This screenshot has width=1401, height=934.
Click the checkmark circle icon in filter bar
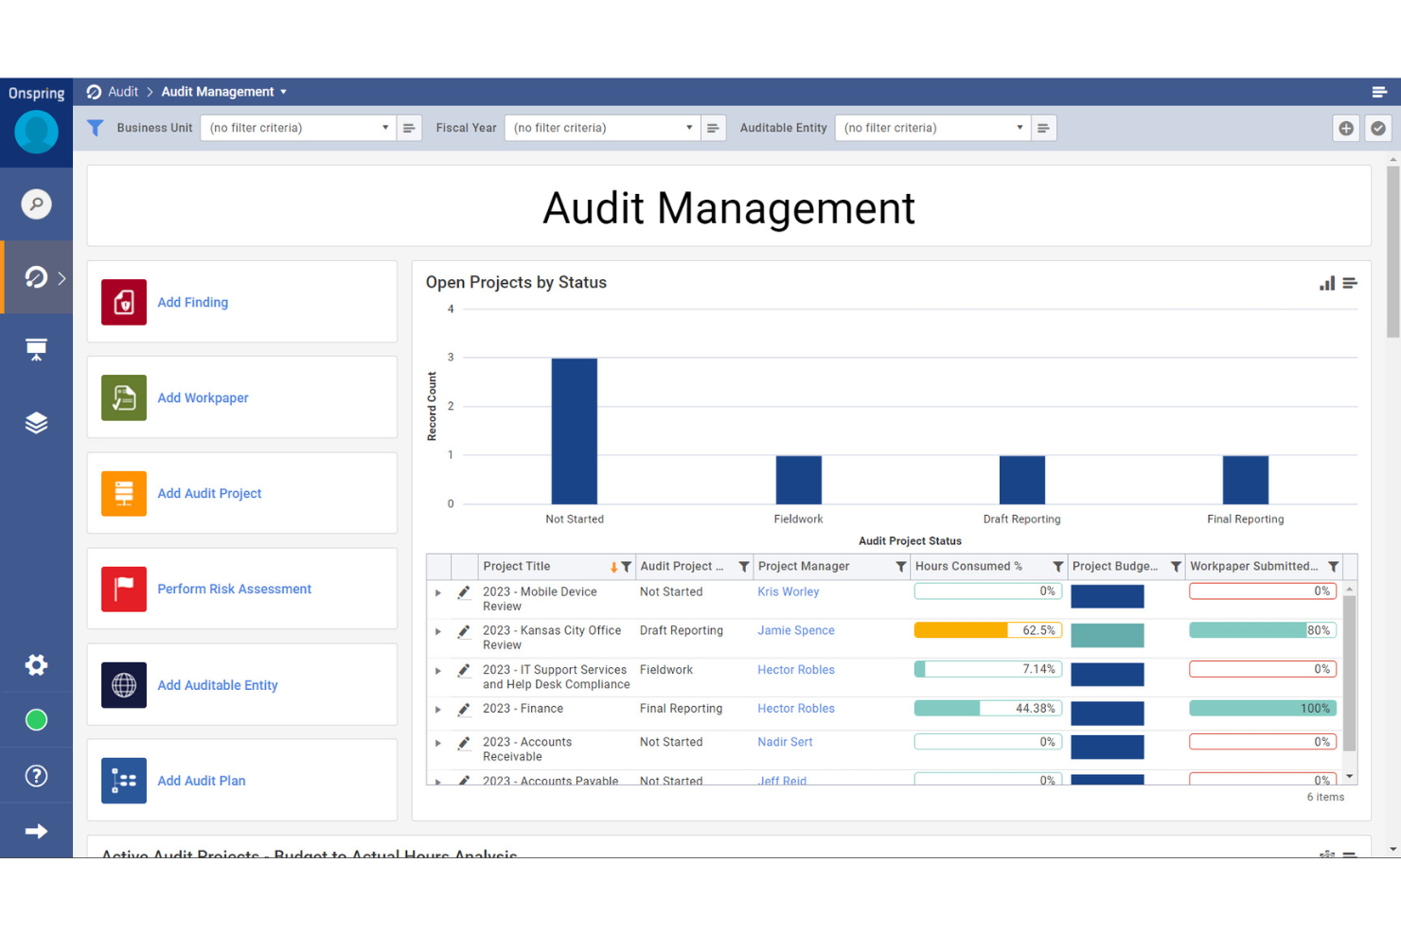pyautogui.click(x=1378, y=128)
